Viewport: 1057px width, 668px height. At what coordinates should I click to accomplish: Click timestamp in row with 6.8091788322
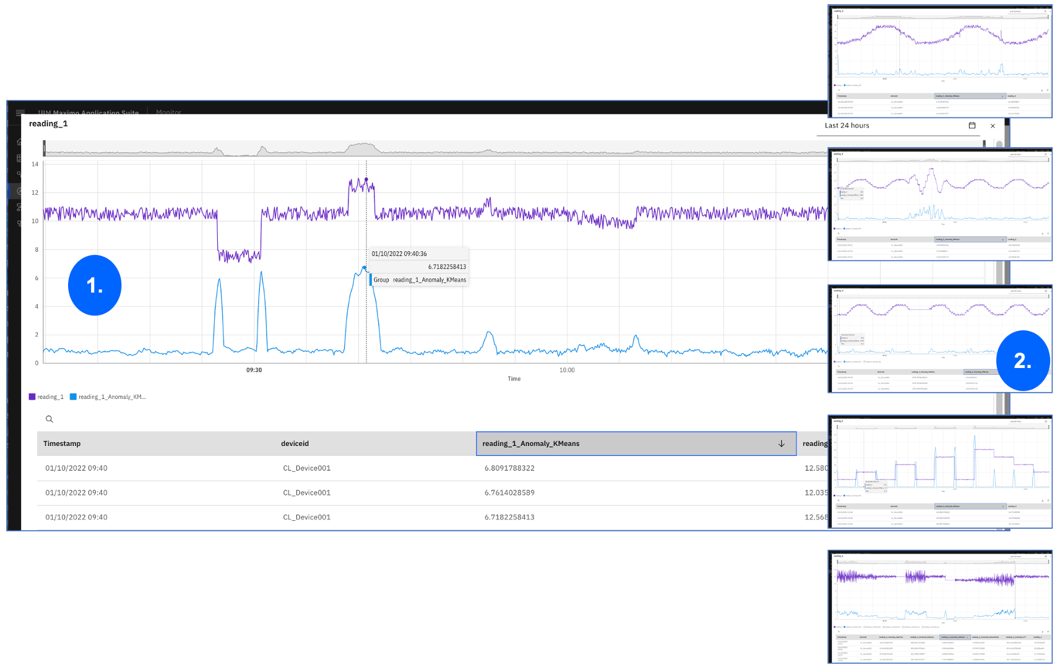pos(76,468)
